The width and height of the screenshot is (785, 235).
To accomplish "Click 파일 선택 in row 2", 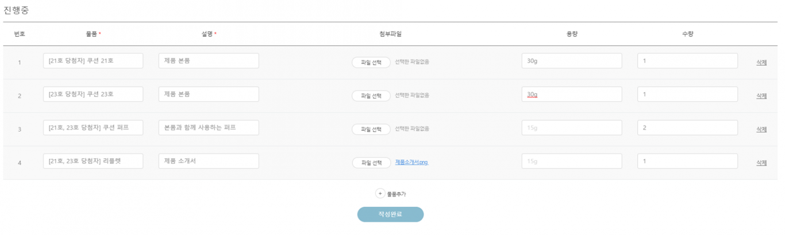I will point(371,95).
